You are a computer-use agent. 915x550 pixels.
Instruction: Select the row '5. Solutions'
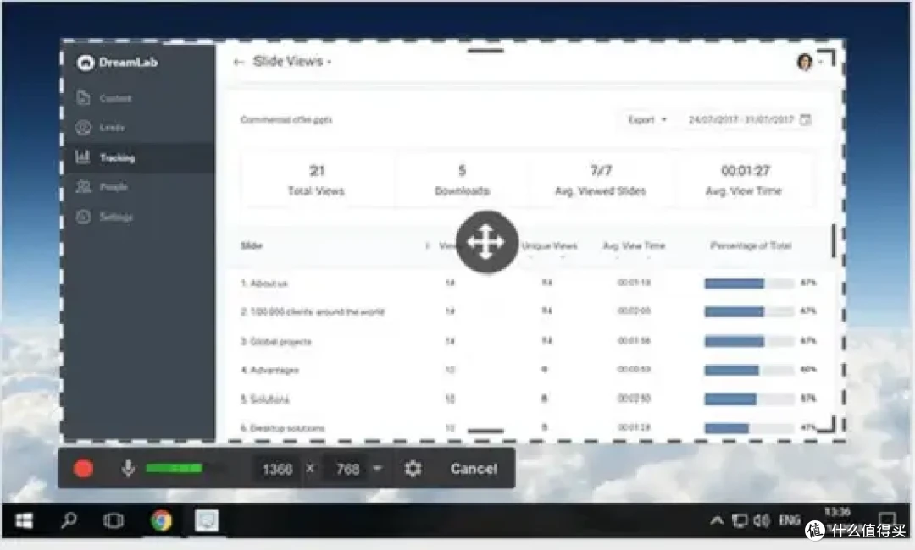pyautogui.click(x=528, y=399)
